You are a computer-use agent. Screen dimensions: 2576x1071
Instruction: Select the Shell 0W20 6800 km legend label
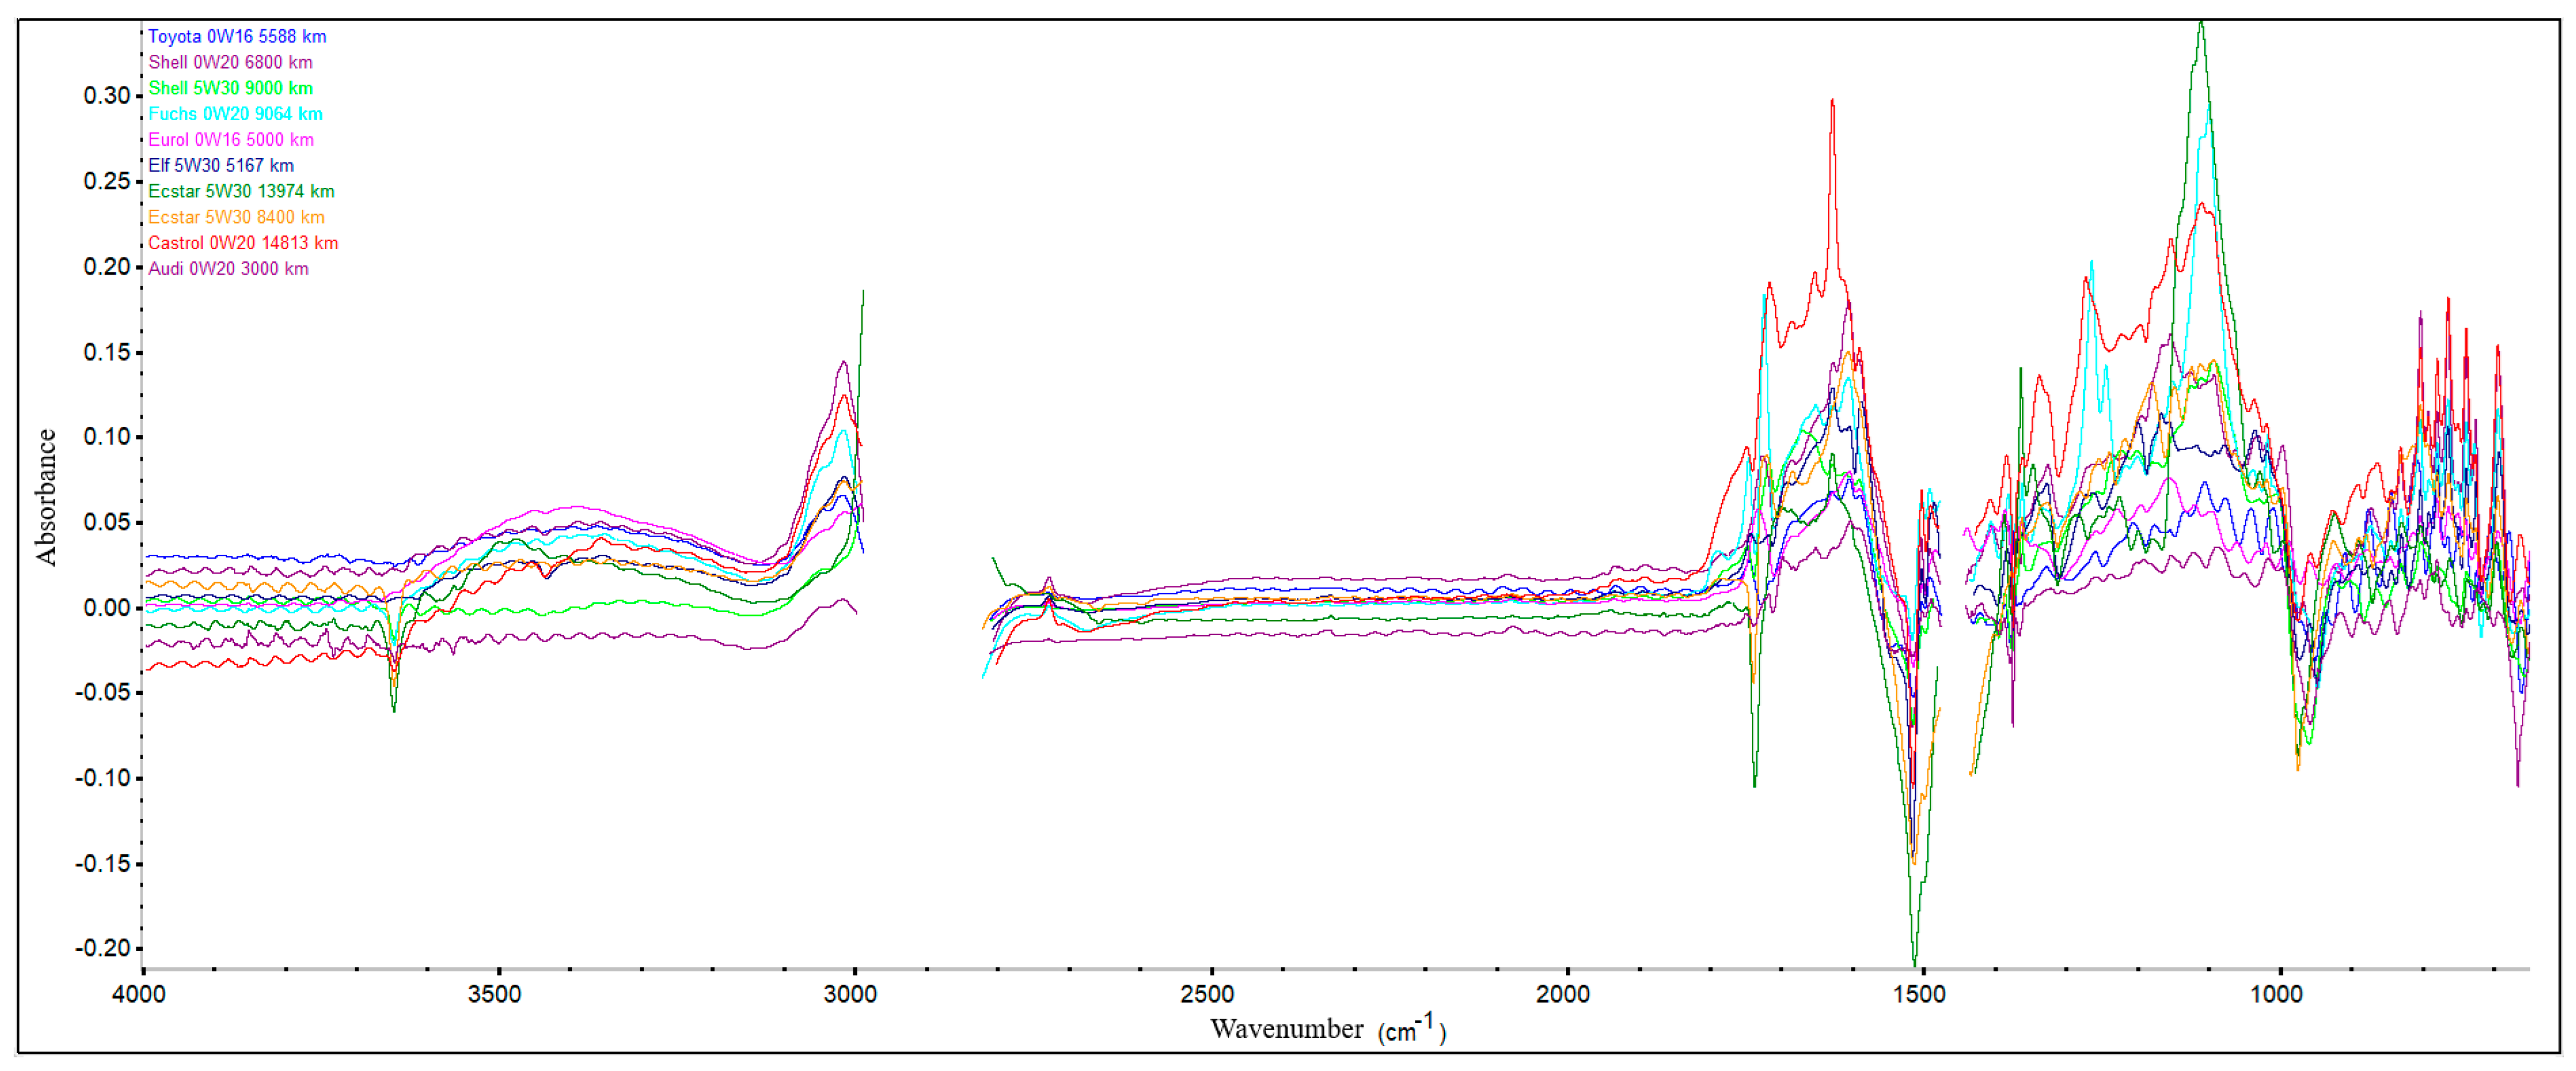[x=230, y=63]
